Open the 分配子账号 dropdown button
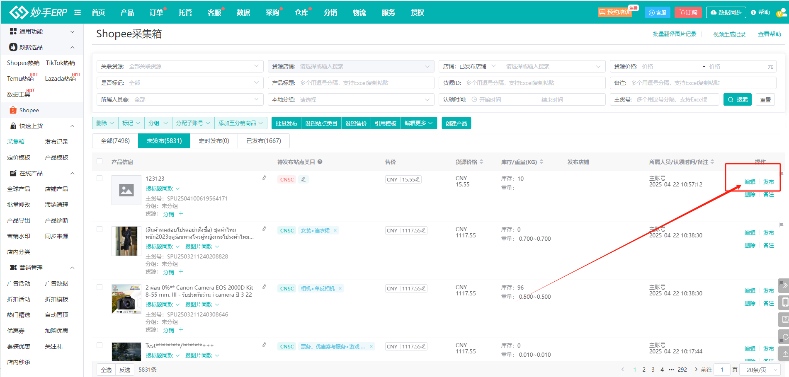The image size is (789, 377). (x=193, y=123)
